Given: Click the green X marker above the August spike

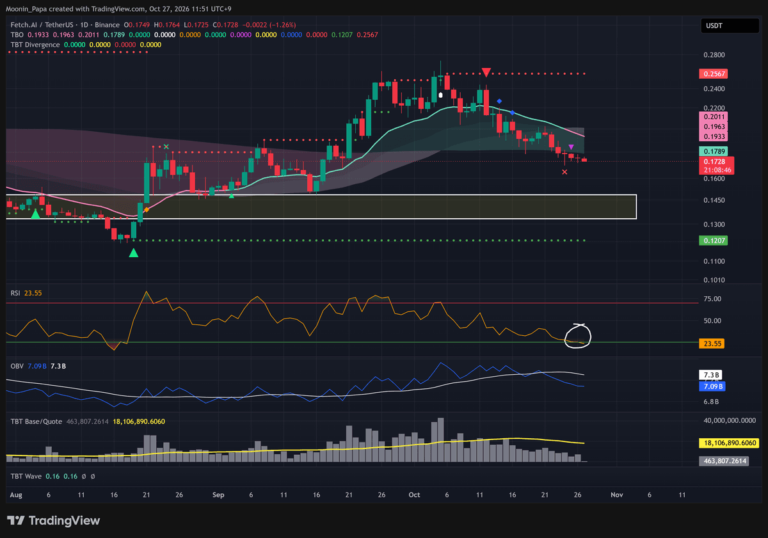Looking at the screenshot, I should click(x=166, y=146).
